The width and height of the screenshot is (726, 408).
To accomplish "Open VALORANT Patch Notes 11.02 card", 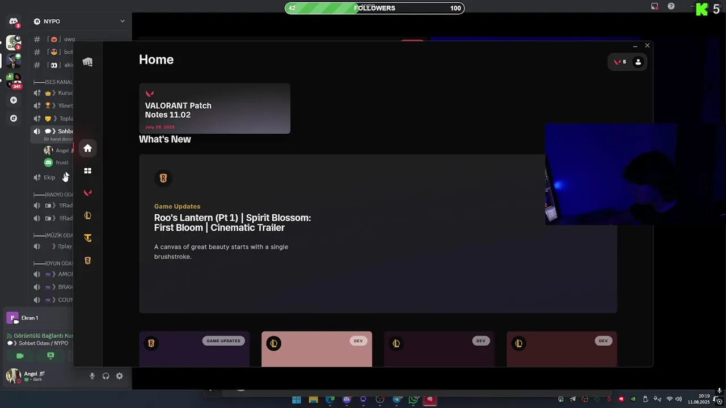I will pyautogui.click(x=214, y=108).
